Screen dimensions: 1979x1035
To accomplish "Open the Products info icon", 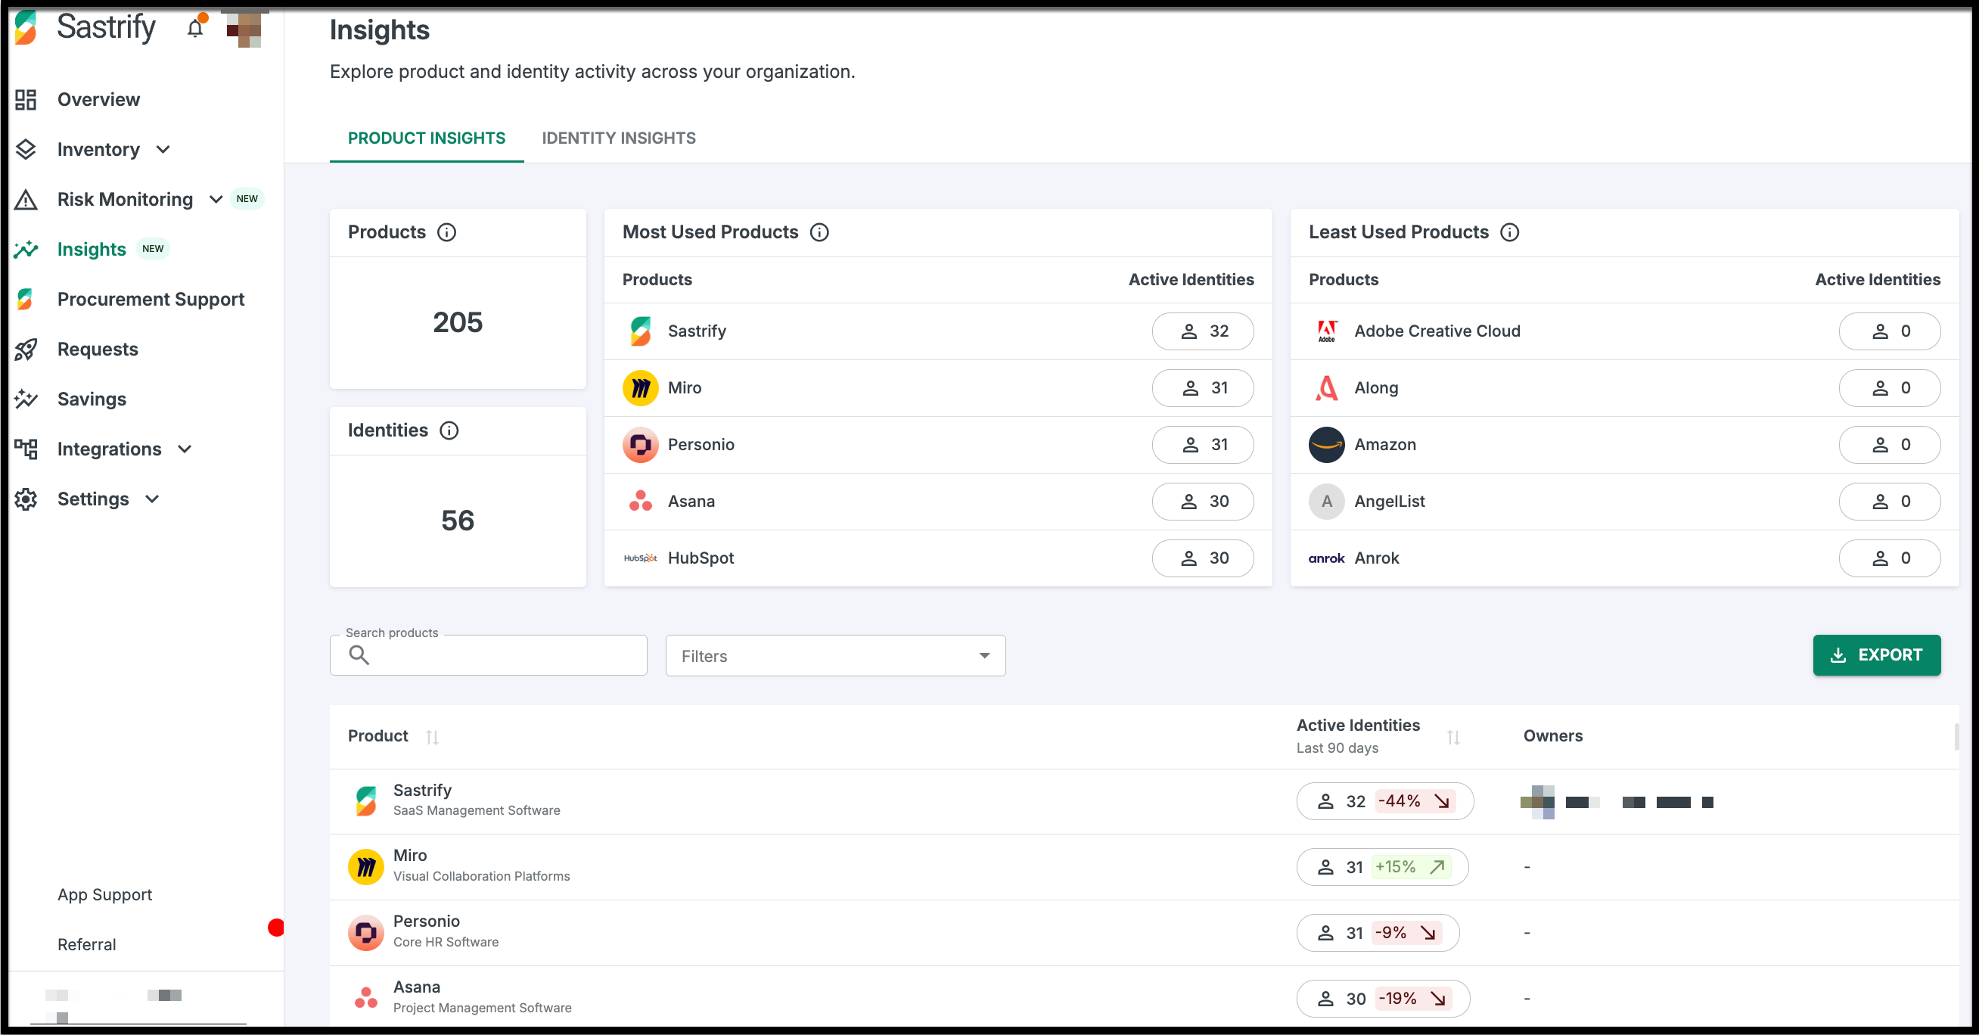I will [446, 232].
